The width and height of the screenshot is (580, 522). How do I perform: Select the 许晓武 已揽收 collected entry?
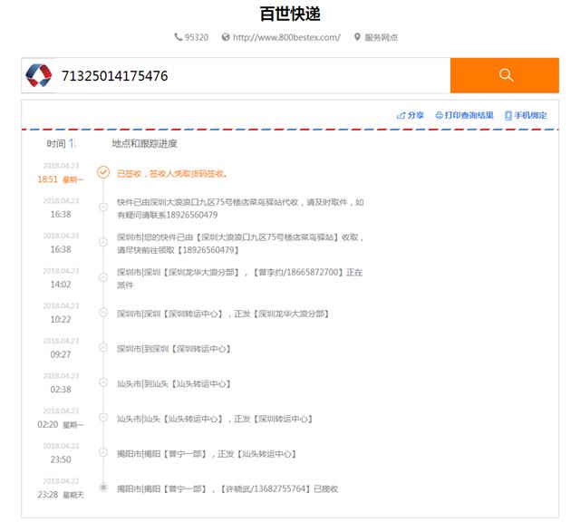coord(227,488)
